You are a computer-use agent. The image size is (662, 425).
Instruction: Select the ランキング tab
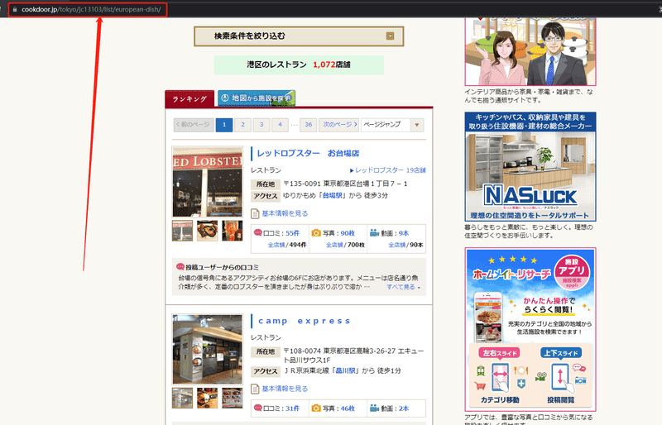tap(189, 98)
